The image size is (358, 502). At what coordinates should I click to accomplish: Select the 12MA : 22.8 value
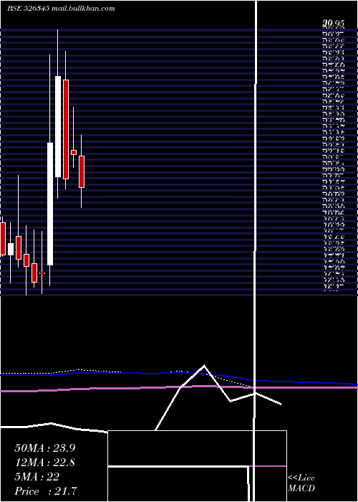coord(45,463)
